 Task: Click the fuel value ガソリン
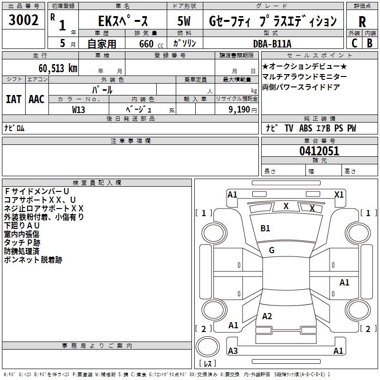tap(184, 43)
